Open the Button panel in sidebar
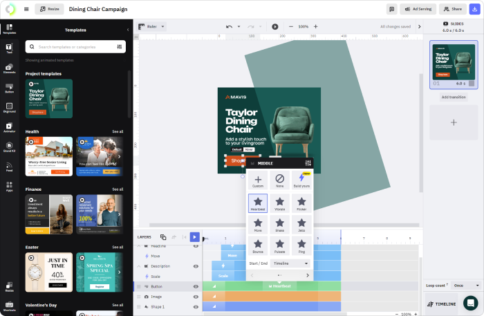Screen dimensions: 484x316 point(9,89)
